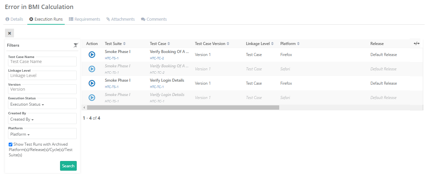Image resolution: width=429 pixels, height=174 pixels.
Task: Click 'Verify Login Details' in Safari row
Action: click(x=167, y=95)
